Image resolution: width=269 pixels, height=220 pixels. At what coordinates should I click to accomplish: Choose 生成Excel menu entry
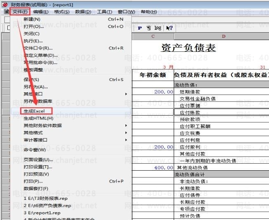point(71,111)
